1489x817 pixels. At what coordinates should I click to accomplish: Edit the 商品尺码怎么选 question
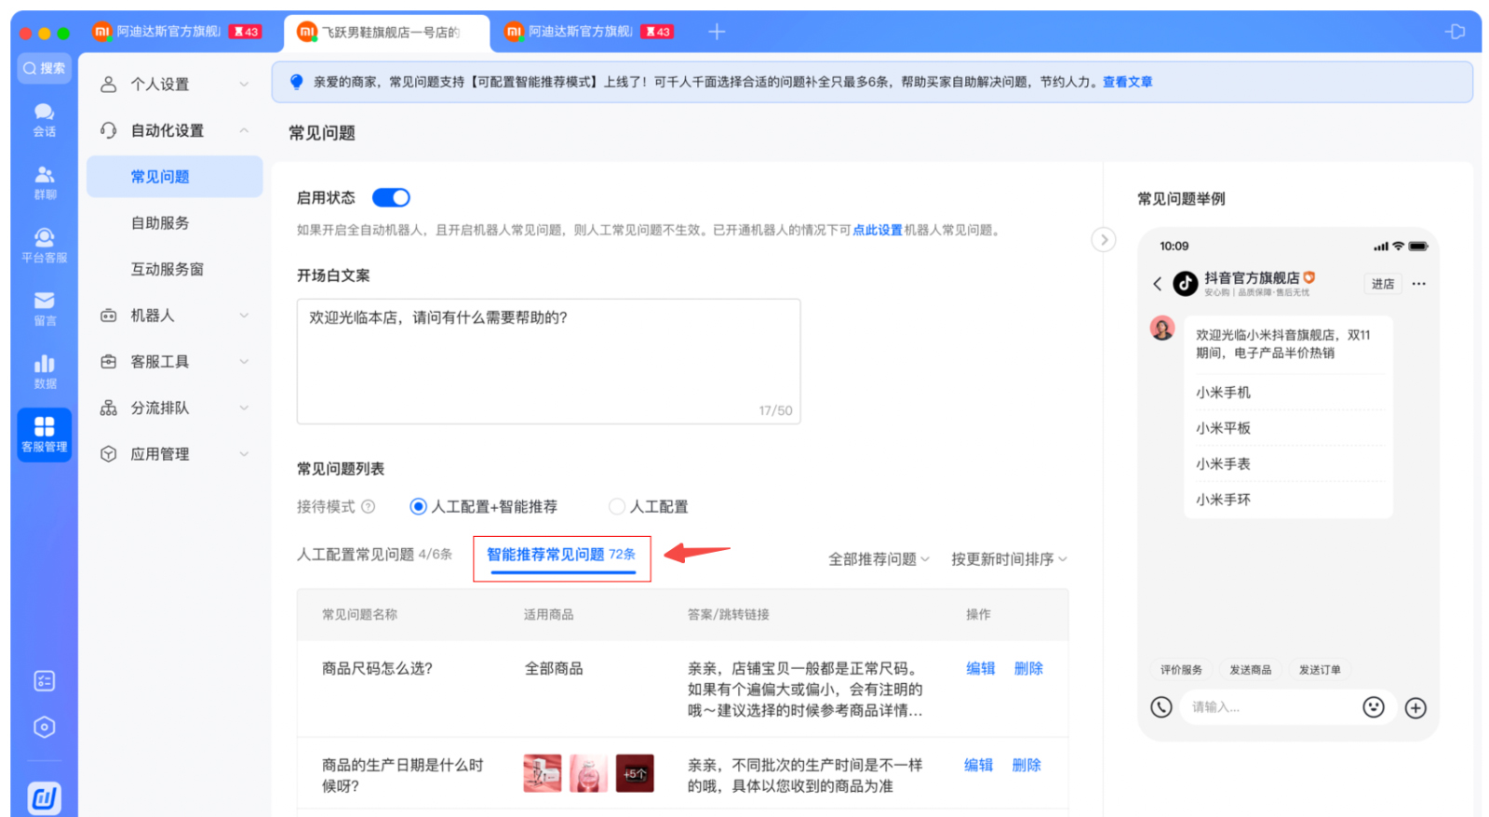980,668
